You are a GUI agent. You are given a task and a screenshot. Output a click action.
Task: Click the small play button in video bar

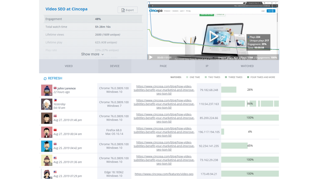tap(151, 57)
